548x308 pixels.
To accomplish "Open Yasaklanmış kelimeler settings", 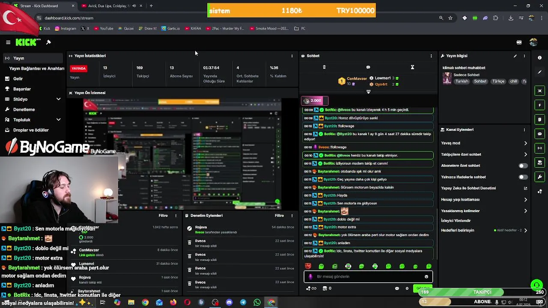I will click(484, 211).
